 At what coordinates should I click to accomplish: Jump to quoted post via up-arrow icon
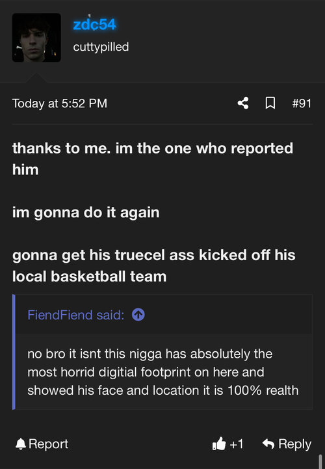[138, 315]
